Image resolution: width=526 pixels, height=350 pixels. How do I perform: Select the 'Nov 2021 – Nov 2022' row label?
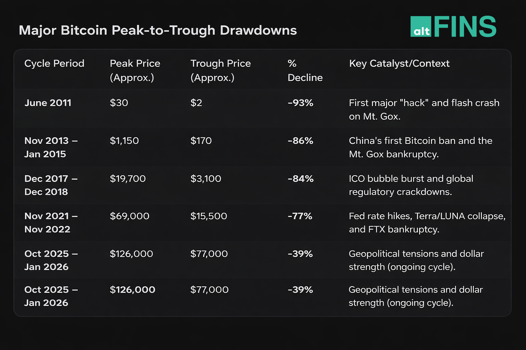click(x=51, y=223)
